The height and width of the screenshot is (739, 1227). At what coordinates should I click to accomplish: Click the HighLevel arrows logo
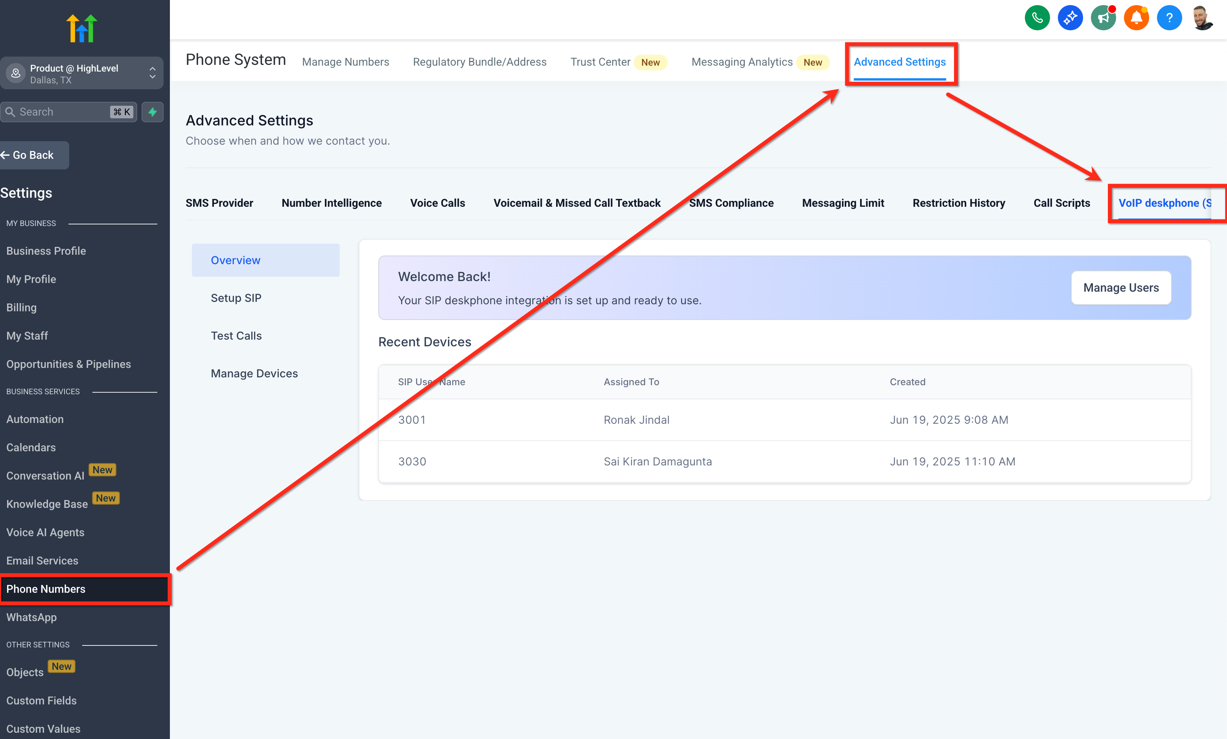(82, 28)
